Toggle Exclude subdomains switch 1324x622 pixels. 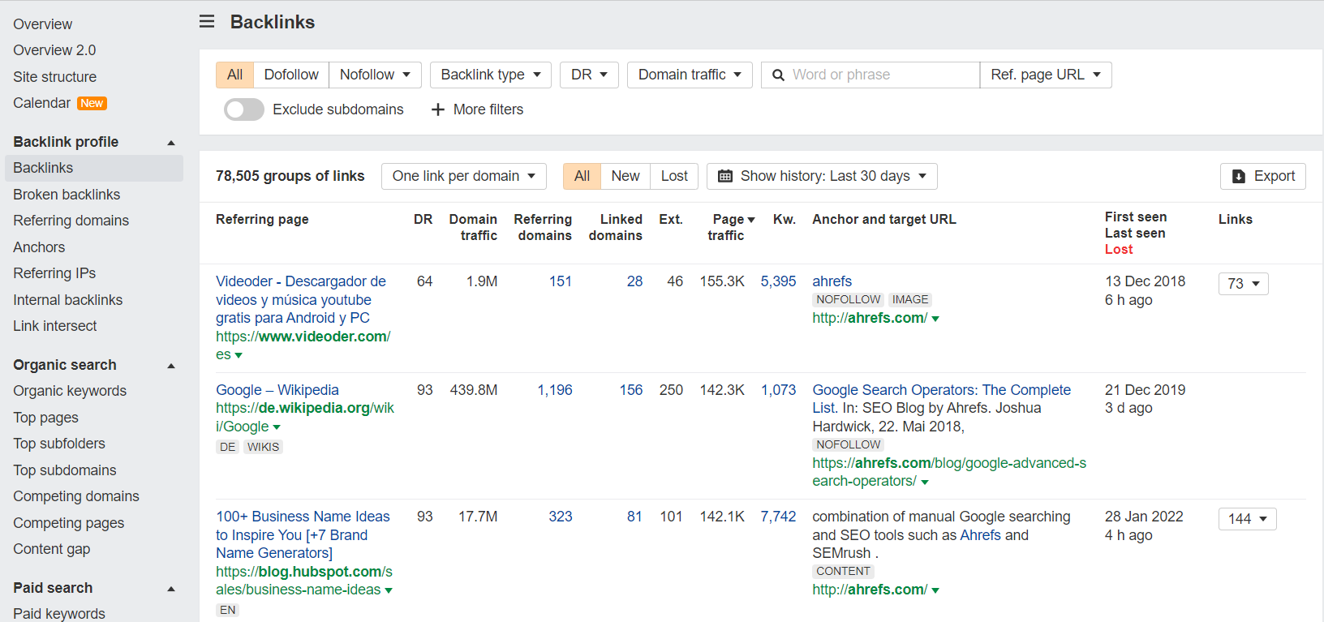pos(244,109)
